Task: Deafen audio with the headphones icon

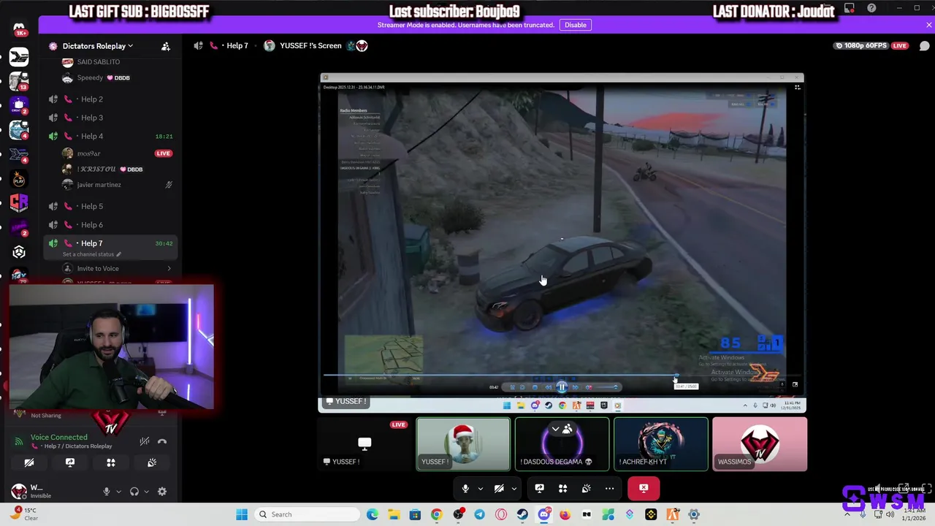Action: 134,492
